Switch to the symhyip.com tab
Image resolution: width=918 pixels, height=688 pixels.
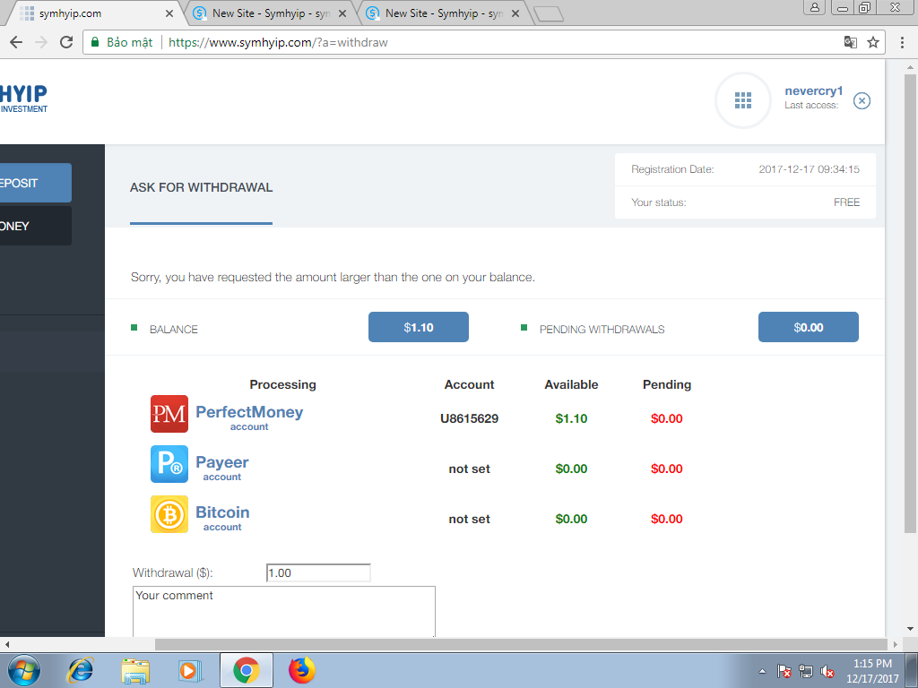click(x=90, y=13)
